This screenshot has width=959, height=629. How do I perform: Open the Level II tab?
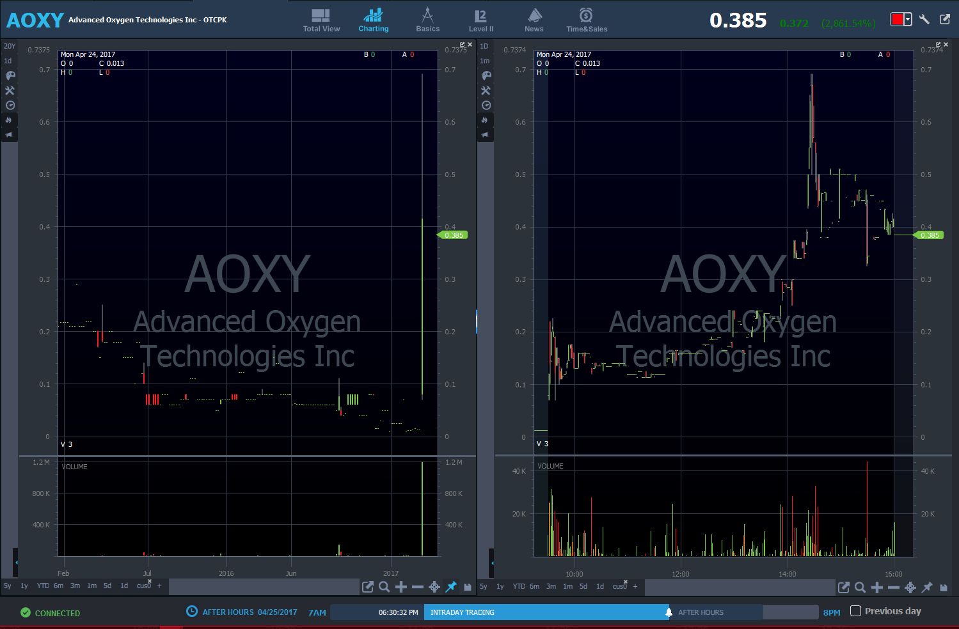pos(480,20)
